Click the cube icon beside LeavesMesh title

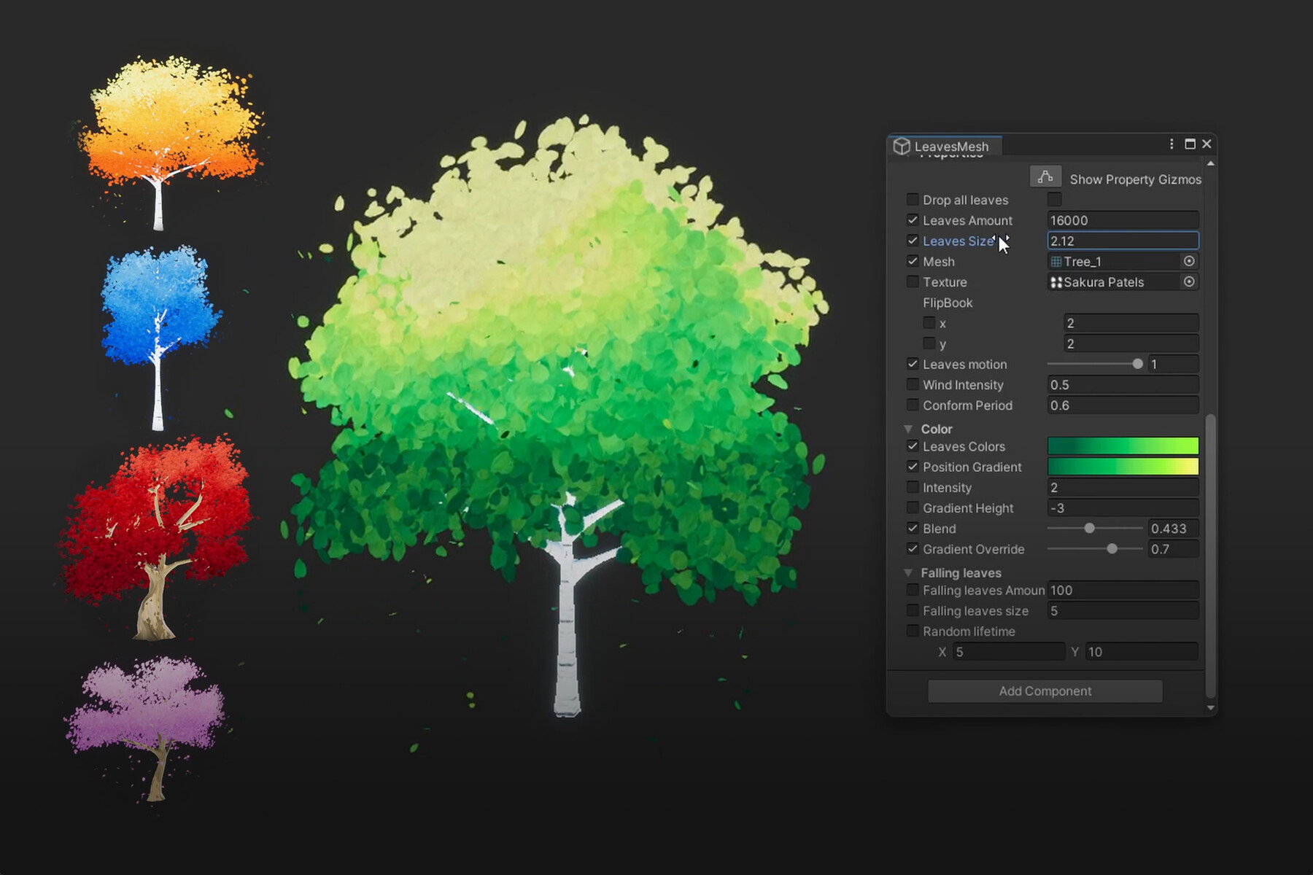pos(902,146)
